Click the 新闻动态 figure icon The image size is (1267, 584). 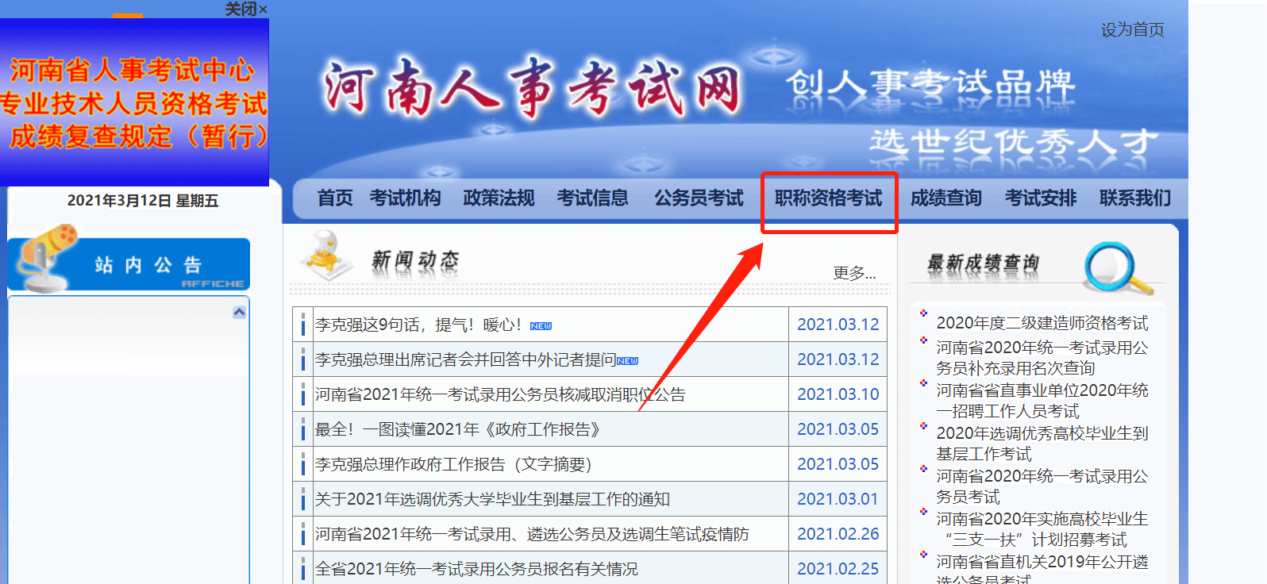click(325, 255)
